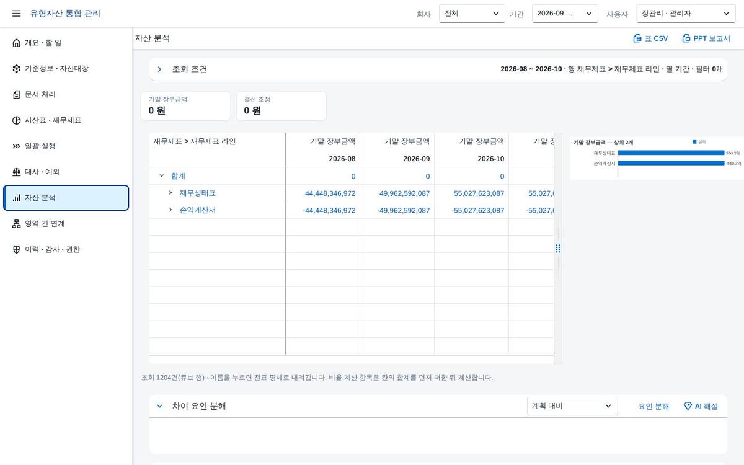
Task: Click the 자산 분석 chart icon
Action: point(16,198)
